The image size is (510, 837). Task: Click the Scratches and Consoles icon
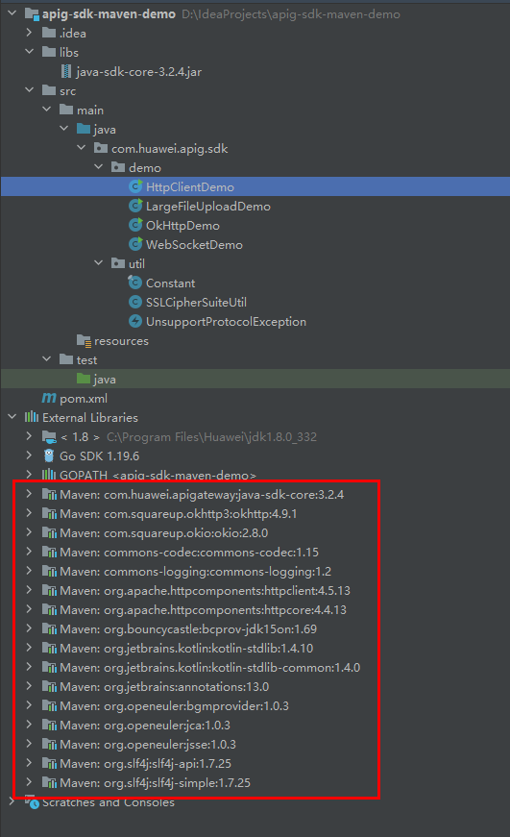(32, 801)
